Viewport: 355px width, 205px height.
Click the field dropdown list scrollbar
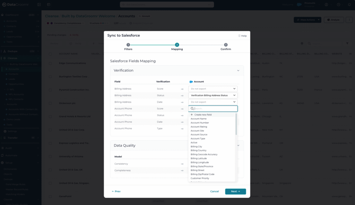(x=236, y=125)
